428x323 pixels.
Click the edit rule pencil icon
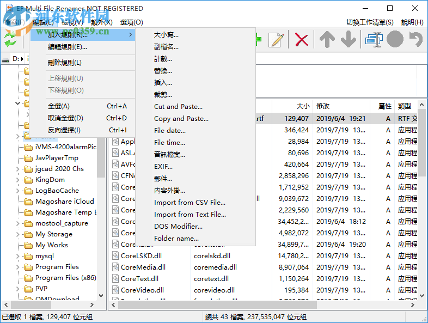point(276,40)
